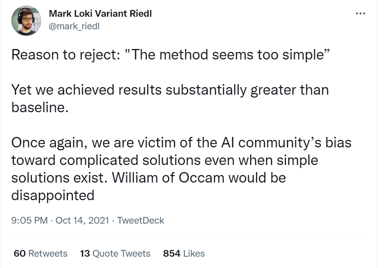Open the three-dot more options menu
Screen dimensions: 385x268
pos(360,14)
